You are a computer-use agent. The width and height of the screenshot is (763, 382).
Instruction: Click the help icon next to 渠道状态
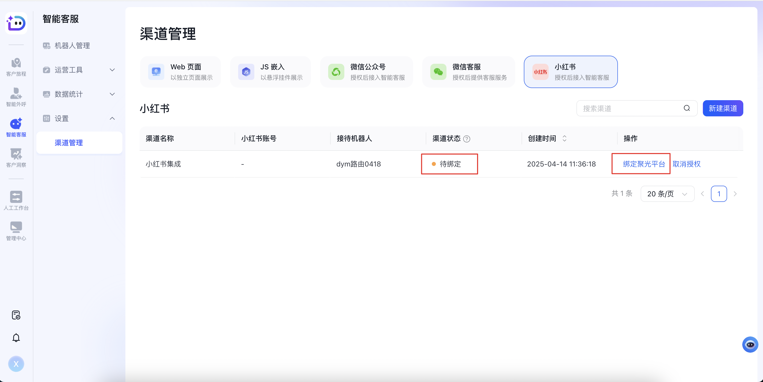pyautogui.click(x=467, y=139)
